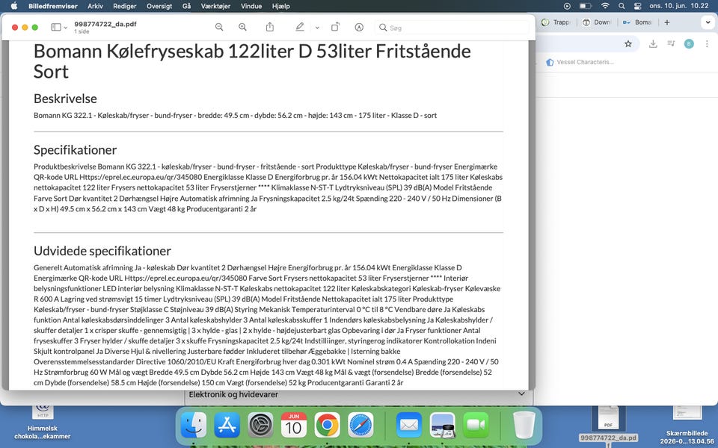This screenshot has width=718, height=448.
Task: Click the now playing icon in menu bar
Action: click(x=568, y=6)
